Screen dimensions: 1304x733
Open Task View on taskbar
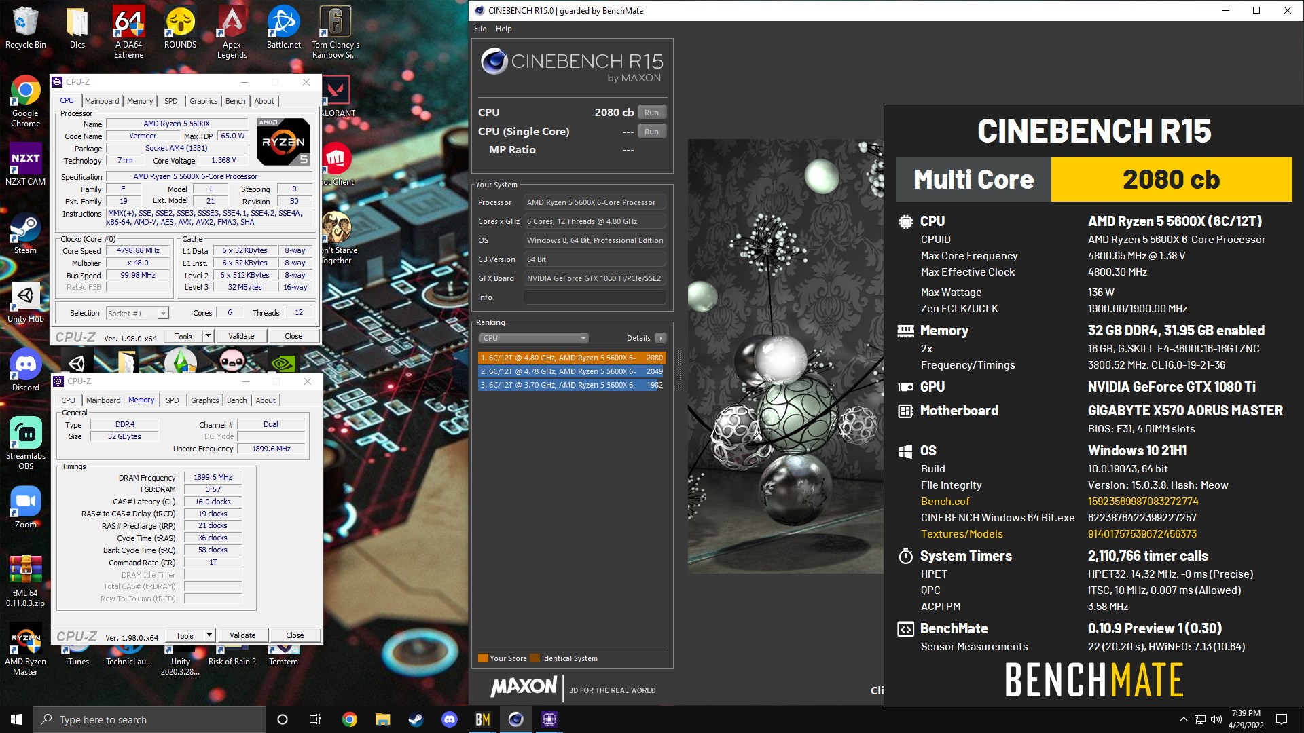coord(315,719)
